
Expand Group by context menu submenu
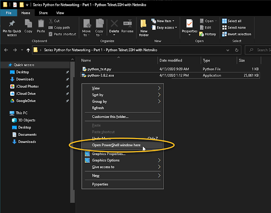[122, 101]
